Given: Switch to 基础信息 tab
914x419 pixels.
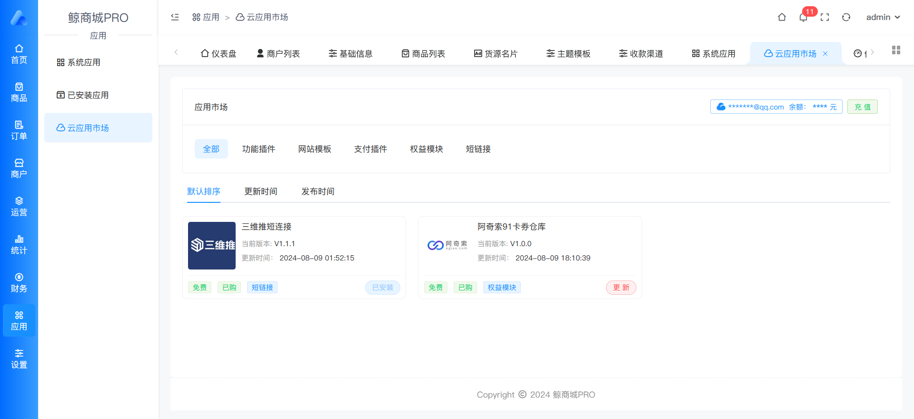Looking at the screenshot, I should (351, 54).
